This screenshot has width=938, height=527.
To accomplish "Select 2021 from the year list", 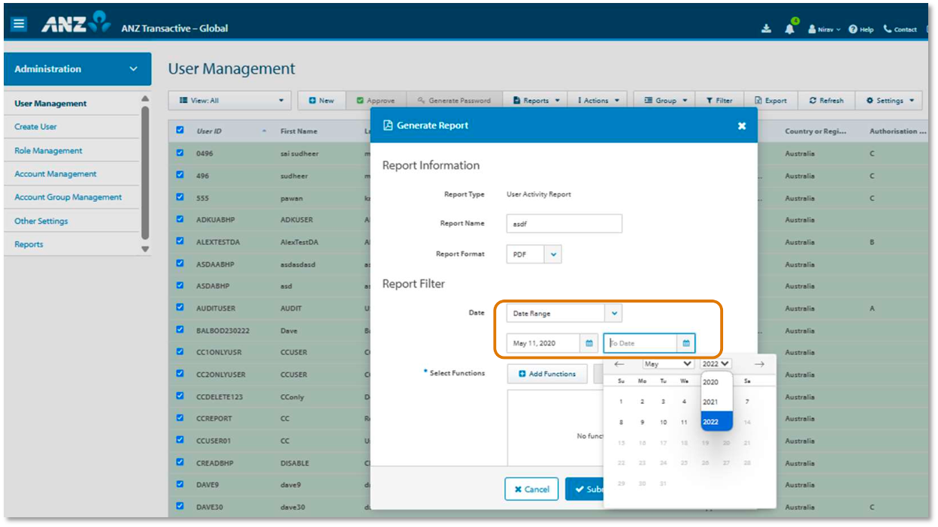I will 711,402.
